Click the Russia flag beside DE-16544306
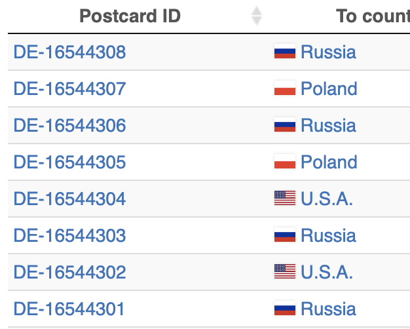This screenshot has height=329, width=410. 285,125
